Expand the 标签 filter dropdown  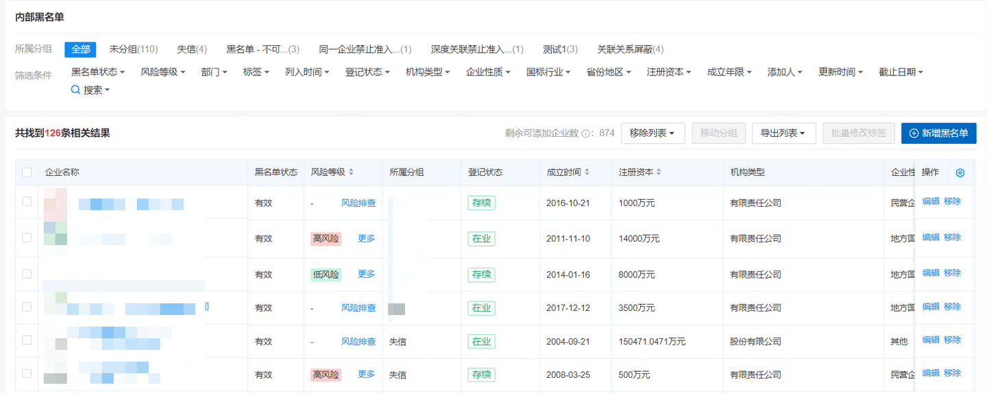point(256,72)
